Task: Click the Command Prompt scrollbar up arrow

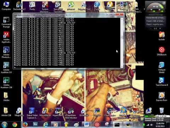Action: [x=121, y=19]
